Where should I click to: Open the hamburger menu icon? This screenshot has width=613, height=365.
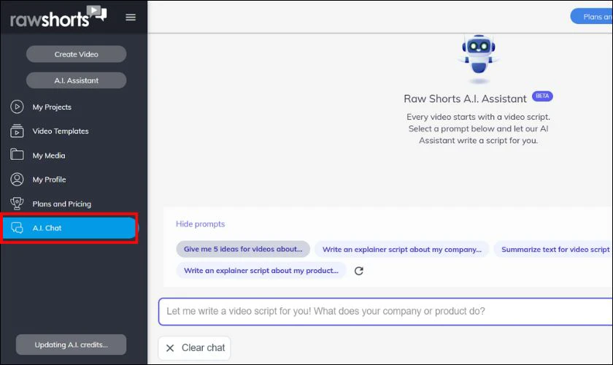[x=131, y=18]
